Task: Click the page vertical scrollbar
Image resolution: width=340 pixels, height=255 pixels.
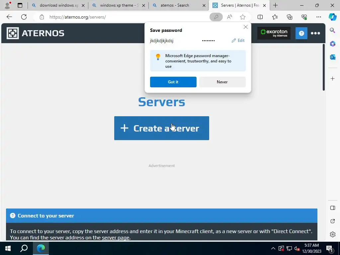Action: (323, 67)
